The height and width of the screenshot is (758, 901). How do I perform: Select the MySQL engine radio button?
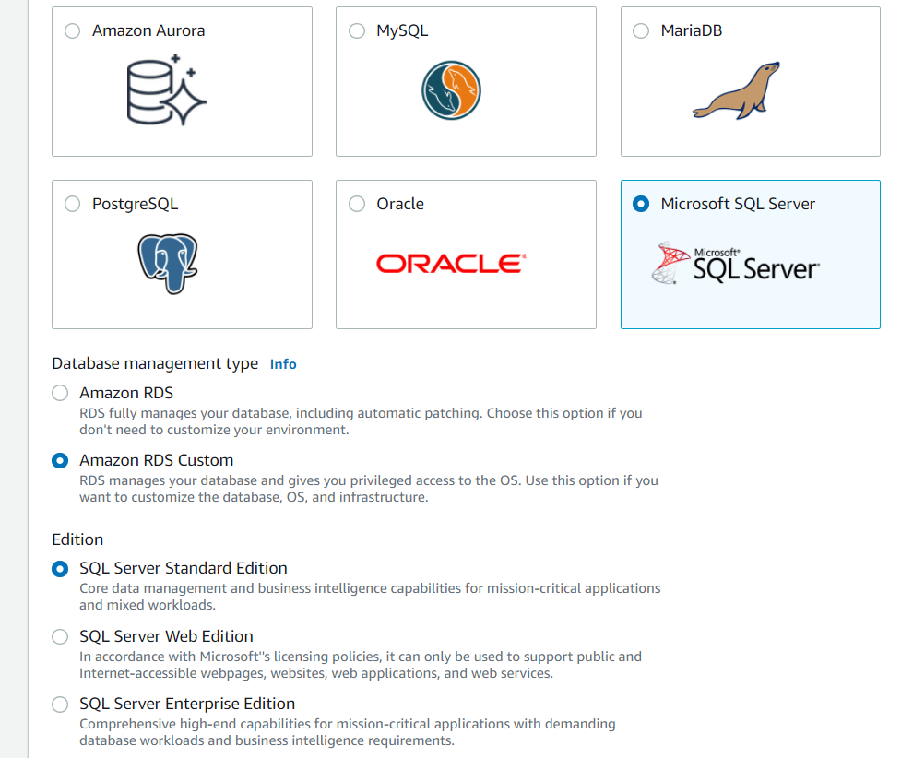click(x=357, y=31)
